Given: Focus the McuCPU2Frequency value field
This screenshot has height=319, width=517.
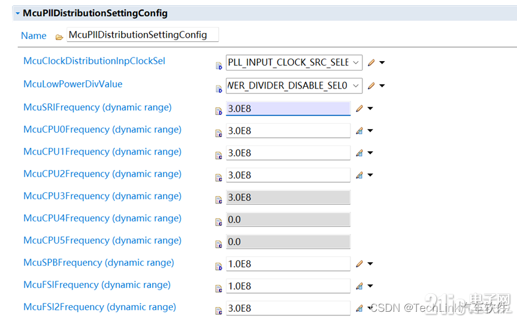Looking at the screenshot, I should pos(288,175).
